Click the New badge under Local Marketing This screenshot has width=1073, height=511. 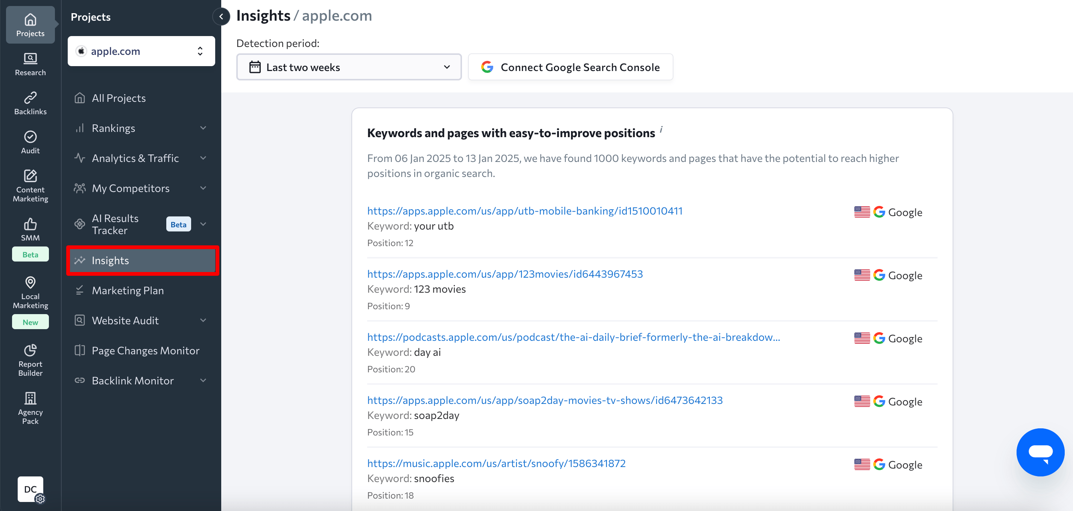30,322
